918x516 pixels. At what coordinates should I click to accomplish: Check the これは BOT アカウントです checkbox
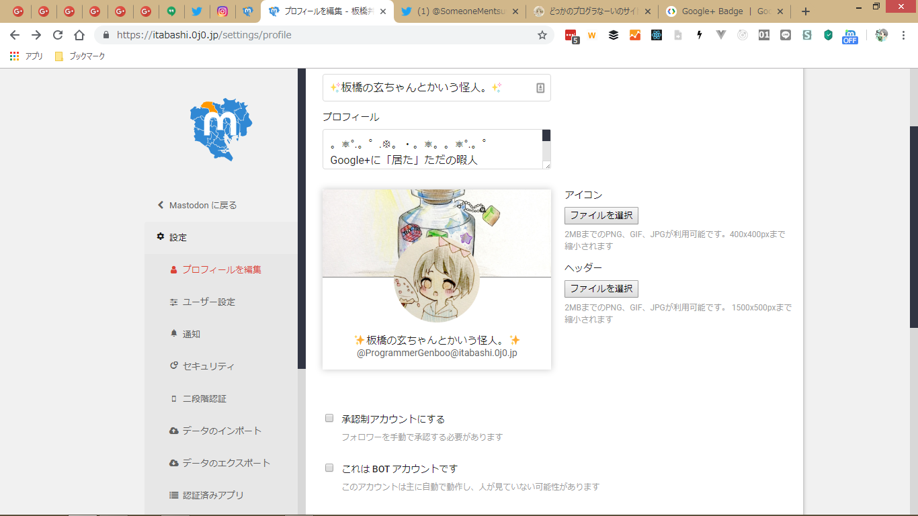click(329, 468)
